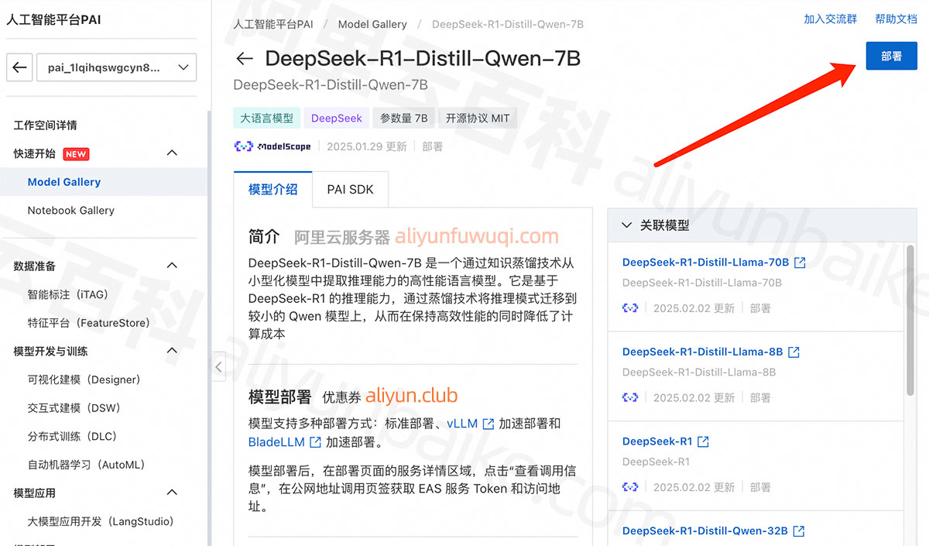This screenshot has height=546, width=929.
Task: Click the workspace back arrow in the sidebar
Action: coord(20,67)
